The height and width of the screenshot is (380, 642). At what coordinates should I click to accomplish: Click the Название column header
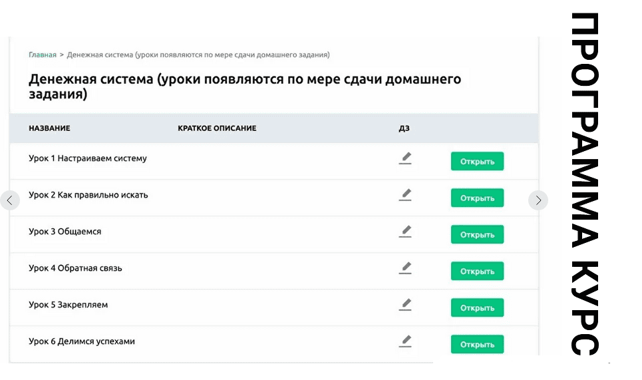[x=49, y=128]
